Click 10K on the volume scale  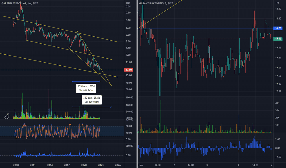coord(277,125)
